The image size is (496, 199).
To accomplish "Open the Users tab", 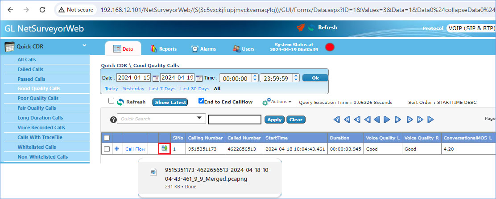I will pos(244,49).
